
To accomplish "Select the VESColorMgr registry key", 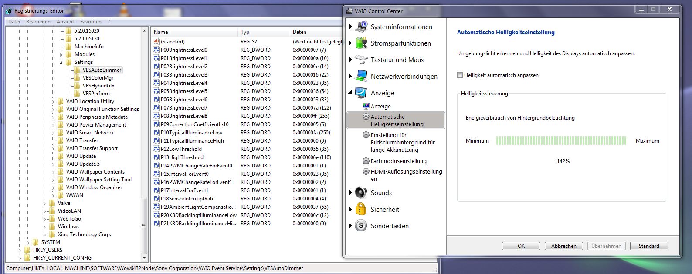I will [98, 78].
